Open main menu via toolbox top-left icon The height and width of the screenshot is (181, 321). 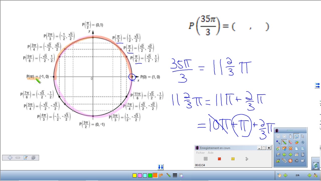[277, 130]
